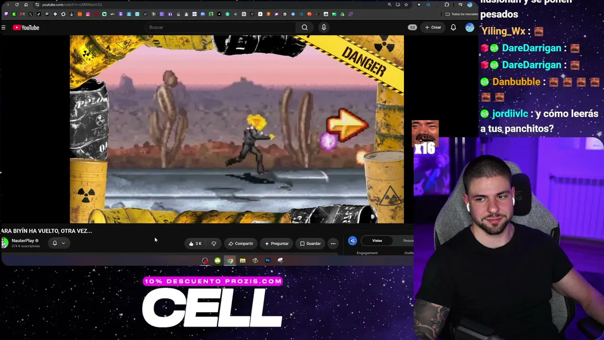Viewport: 604px width, 340px height.
Task: Click the SS badge next to Crear
Action: (412, 27)
